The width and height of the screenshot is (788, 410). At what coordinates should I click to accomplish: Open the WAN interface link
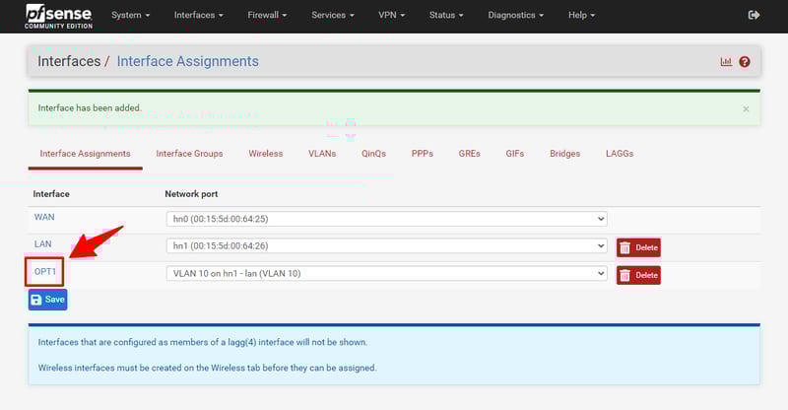click(44, 217)
